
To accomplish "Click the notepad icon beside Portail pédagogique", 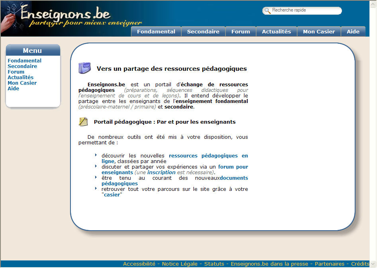I will coord(83,122).
